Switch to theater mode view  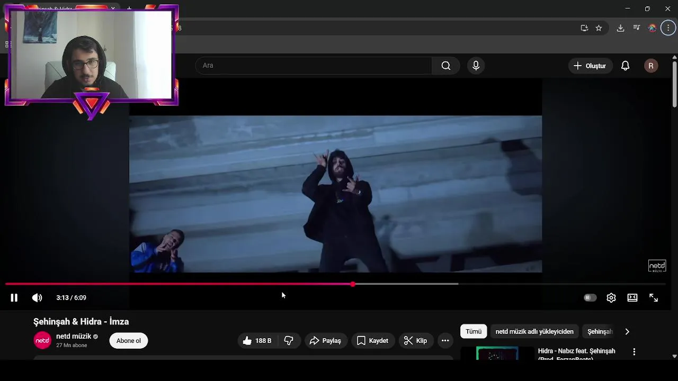pos(632,298)
